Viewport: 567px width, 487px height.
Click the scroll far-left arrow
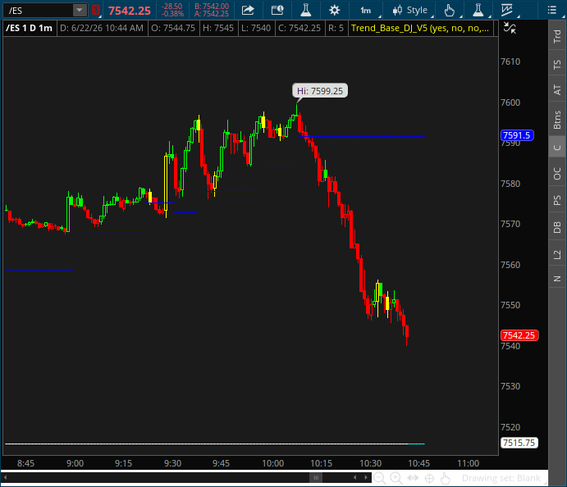(x=6, y=478)
